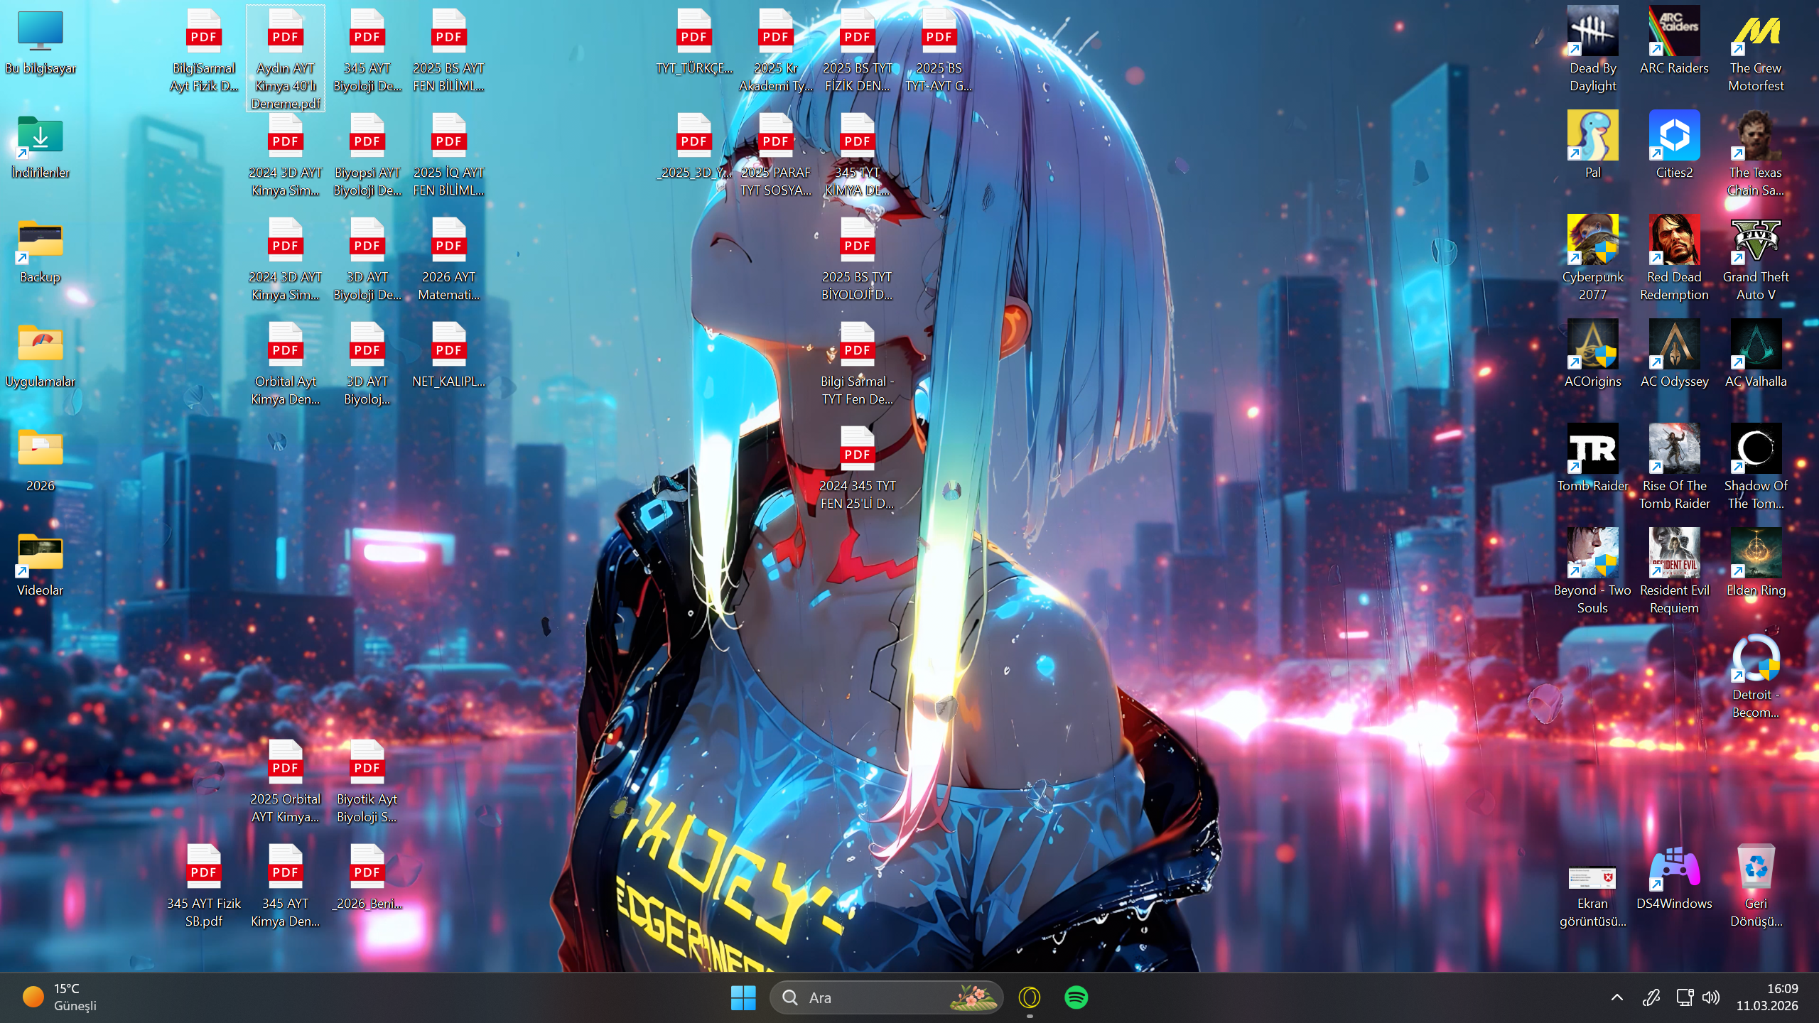Select the 2025 BS TYT-AYT PDF

tap(939, 50)
